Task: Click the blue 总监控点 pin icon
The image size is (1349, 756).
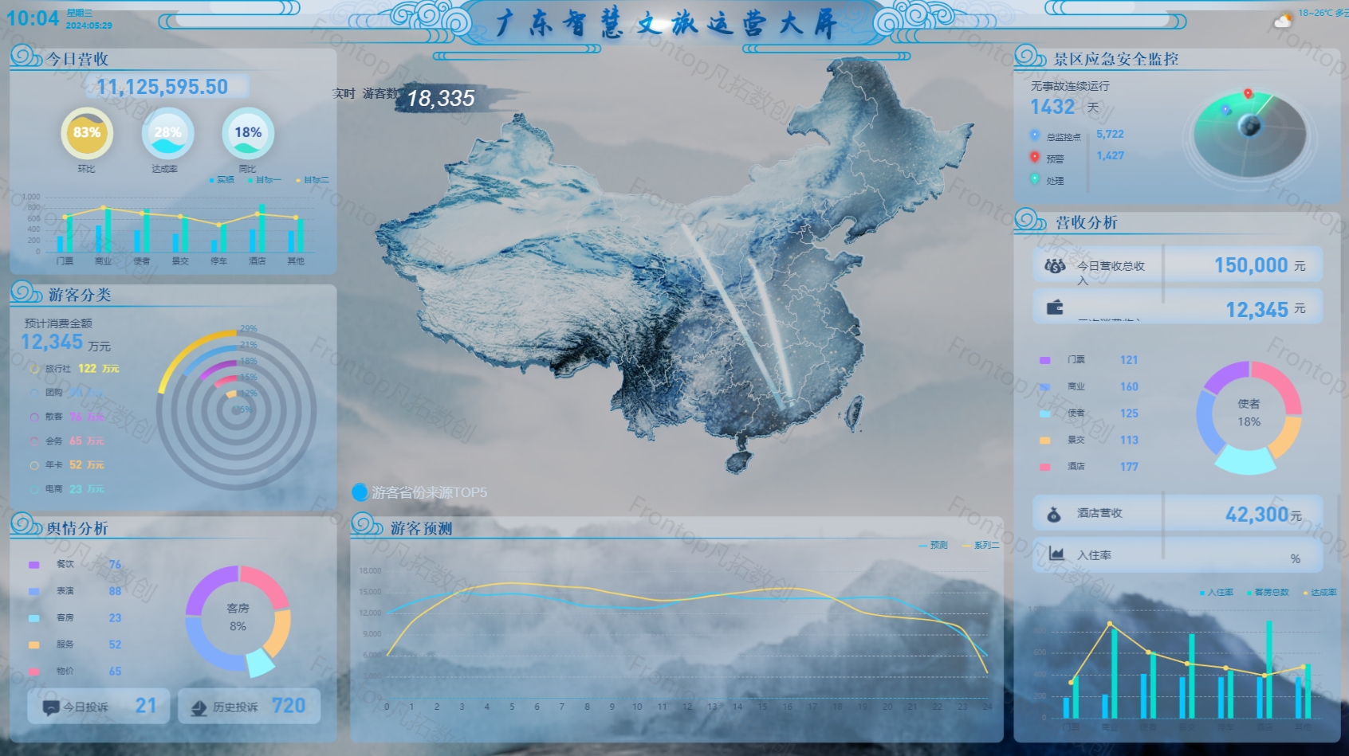Action: click(x=1035, y=136)
